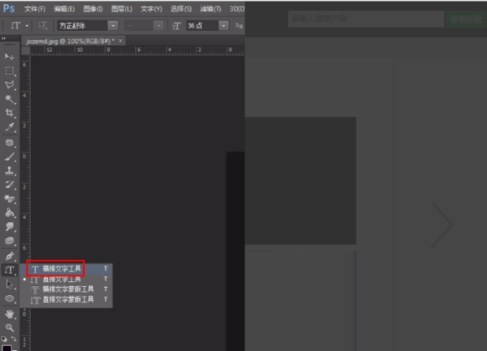Expand the toolbox double-arrow at top
The width and height of the screenshot is (487, 351).
click(x=4, y=38)
